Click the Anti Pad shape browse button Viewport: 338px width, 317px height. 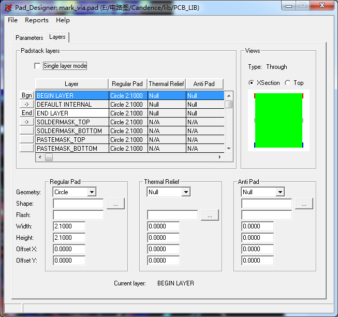tap(304, 204)
